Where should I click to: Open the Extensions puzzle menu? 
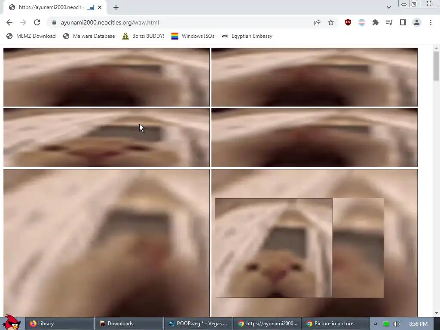376,22
